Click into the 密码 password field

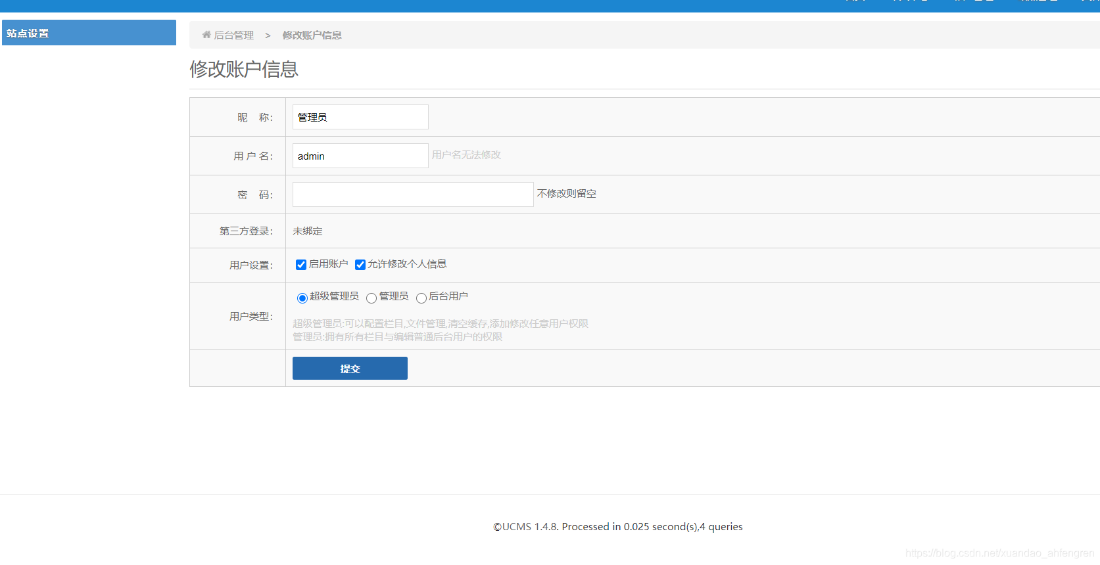pyautogui.click(x=412, y=194)
